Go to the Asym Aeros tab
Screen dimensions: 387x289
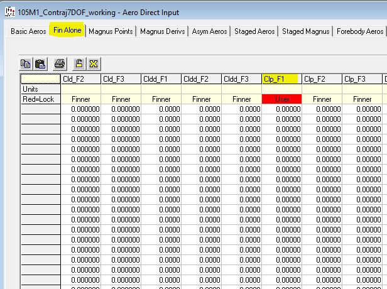tap(210, 31)
